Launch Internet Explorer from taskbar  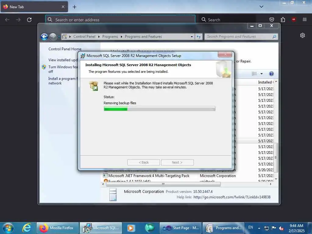tap(27, 228)
